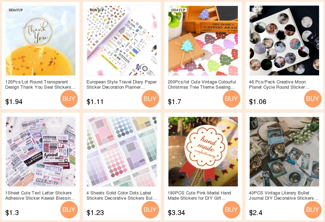
Task: Open the '120Pcs/Lot Round Transparent' product title
Action: [40, 84]
